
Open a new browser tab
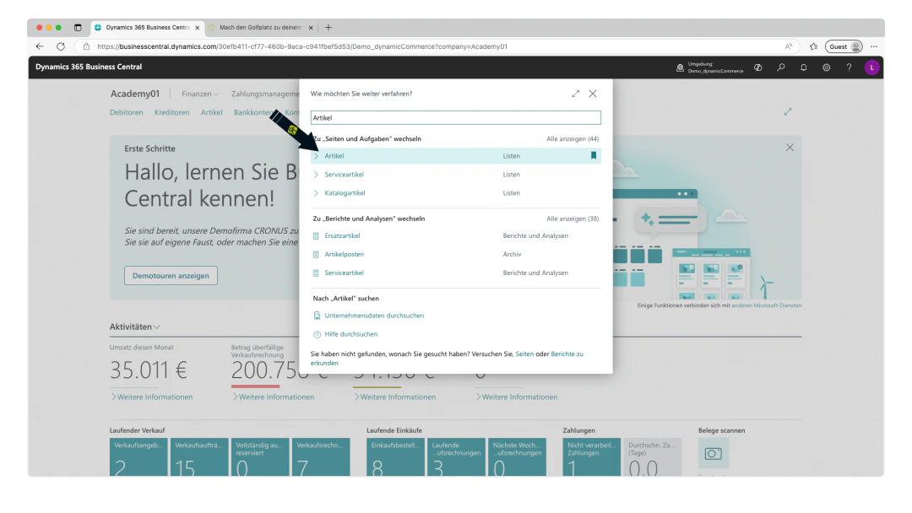[328, 27]
